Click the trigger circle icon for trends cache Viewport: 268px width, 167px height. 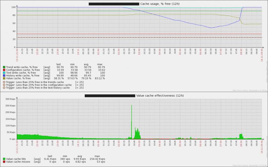point(4,82)
